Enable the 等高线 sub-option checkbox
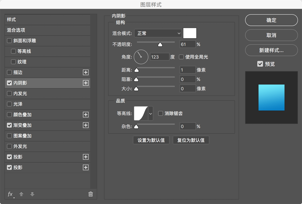Viewport: 302px width, 204px height. pos(13,51)
